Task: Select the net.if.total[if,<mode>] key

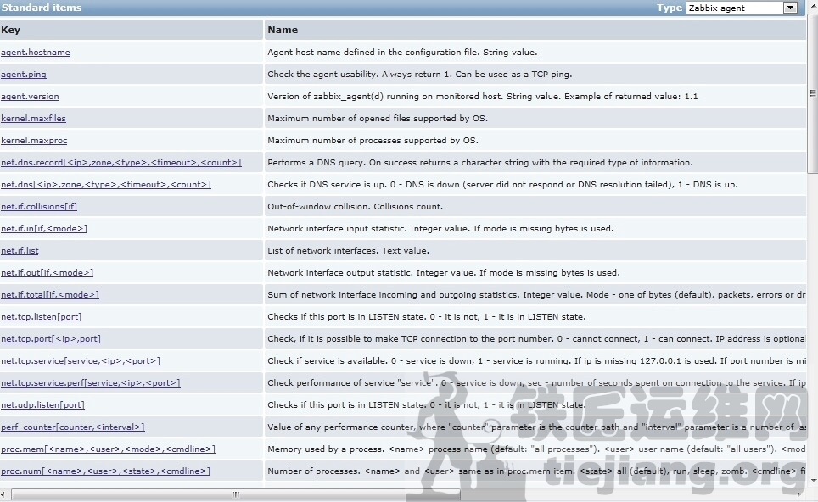Action: (50, 294)
